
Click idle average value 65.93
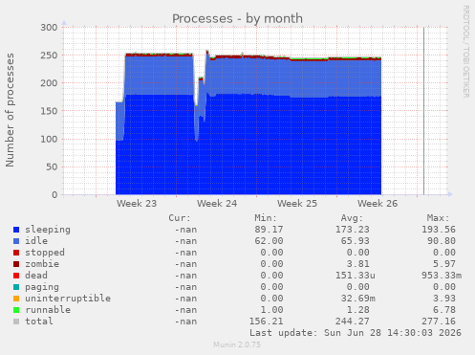[356, 241]
